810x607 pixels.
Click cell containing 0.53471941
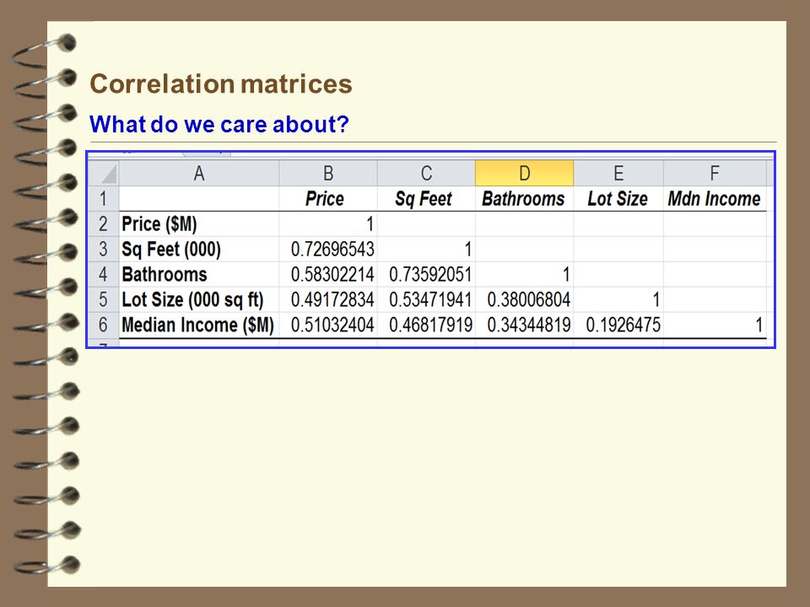pyautogui.click(x=426, y=300)
